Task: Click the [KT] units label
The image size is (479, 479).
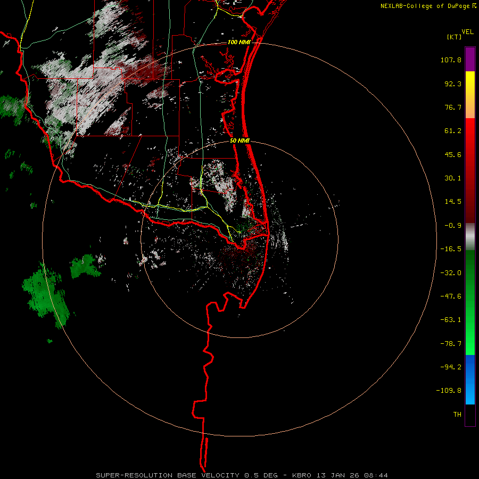Action: 455,37
